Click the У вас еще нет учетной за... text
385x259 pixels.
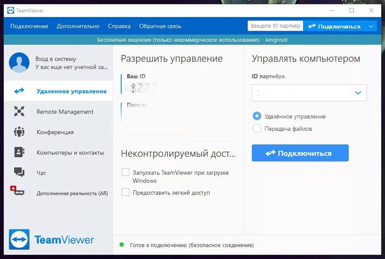point(71,67)
